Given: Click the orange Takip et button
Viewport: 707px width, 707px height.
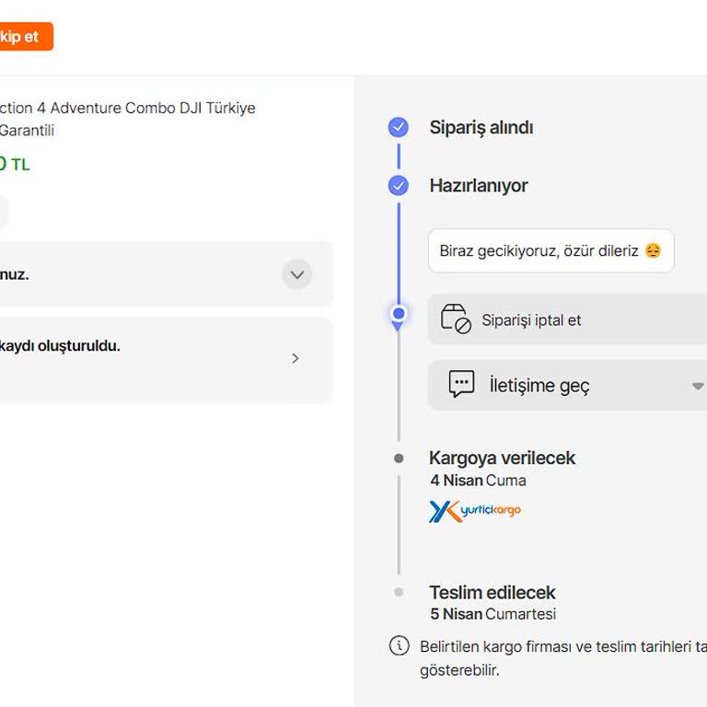Looking at the screenshot, I should pos(23,37).
